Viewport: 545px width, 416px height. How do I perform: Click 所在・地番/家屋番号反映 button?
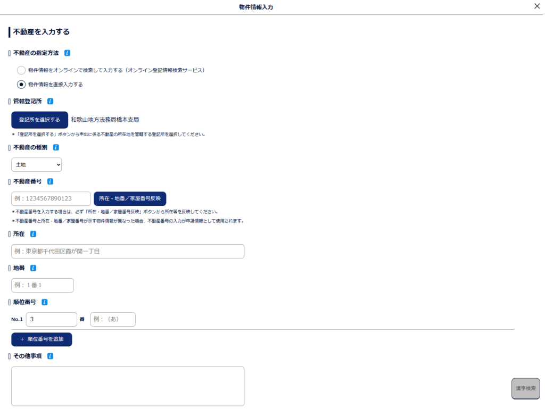tap(130, 198)
